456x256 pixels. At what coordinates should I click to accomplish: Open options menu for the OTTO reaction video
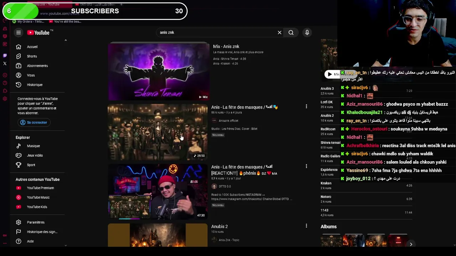306,166
